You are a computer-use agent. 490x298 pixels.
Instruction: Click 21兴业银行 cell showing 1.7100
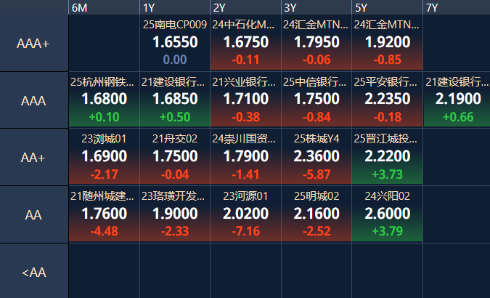point(245,100)
